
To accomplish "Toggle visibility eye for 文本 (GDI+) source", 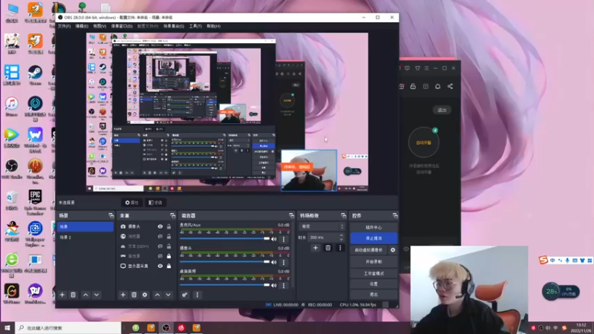I will (x=160, y=246).
